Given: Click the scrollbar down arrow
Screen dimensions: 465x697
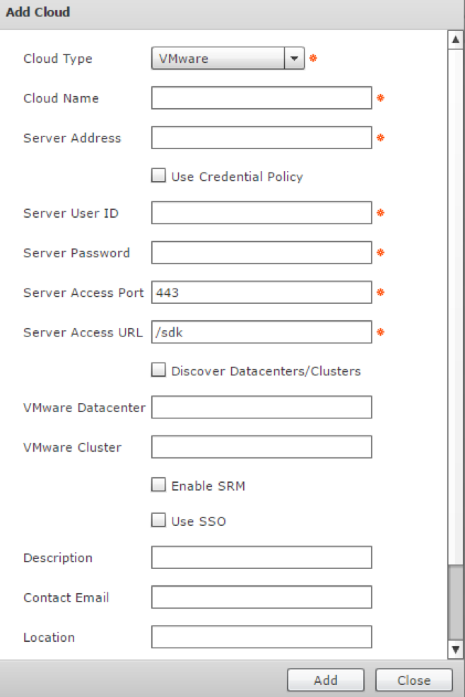Looking at the screenshot, I should point(456,649).
